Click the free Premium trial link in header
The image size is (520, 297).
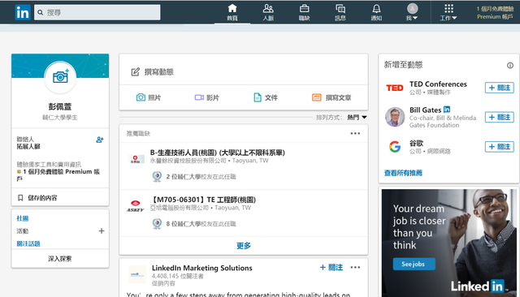(x=495, y=13)
